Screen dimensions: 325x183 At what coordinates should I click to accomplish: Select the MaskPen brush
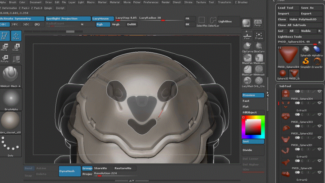pyautogui.click(x=247, y=59)
